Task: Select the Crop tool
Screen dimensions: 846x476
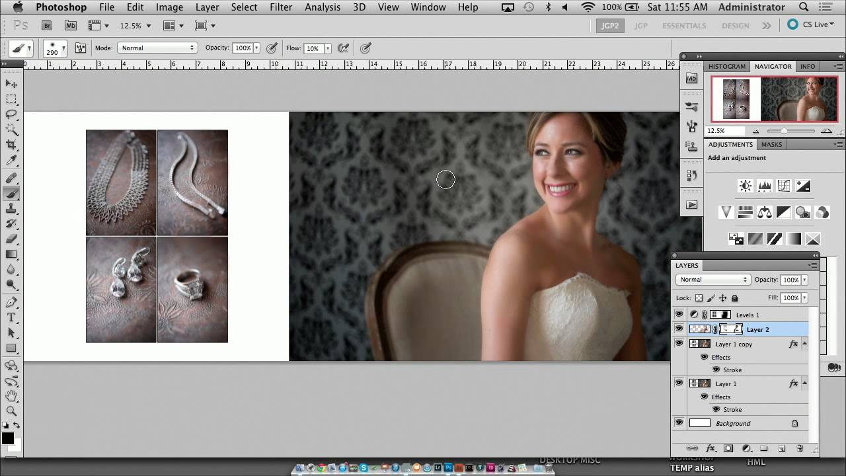Action: 12,145
